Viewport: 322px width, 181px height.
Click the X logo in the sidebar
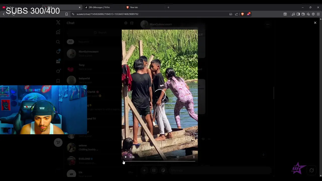point(58,22)
